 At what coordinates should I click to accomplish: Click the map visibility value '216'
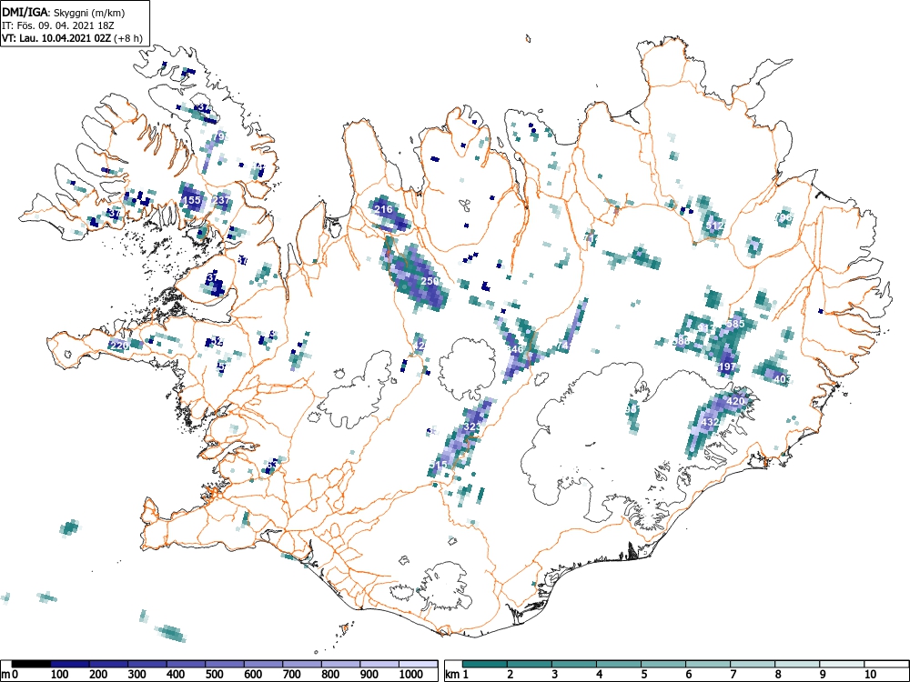[x=384, y=209]
